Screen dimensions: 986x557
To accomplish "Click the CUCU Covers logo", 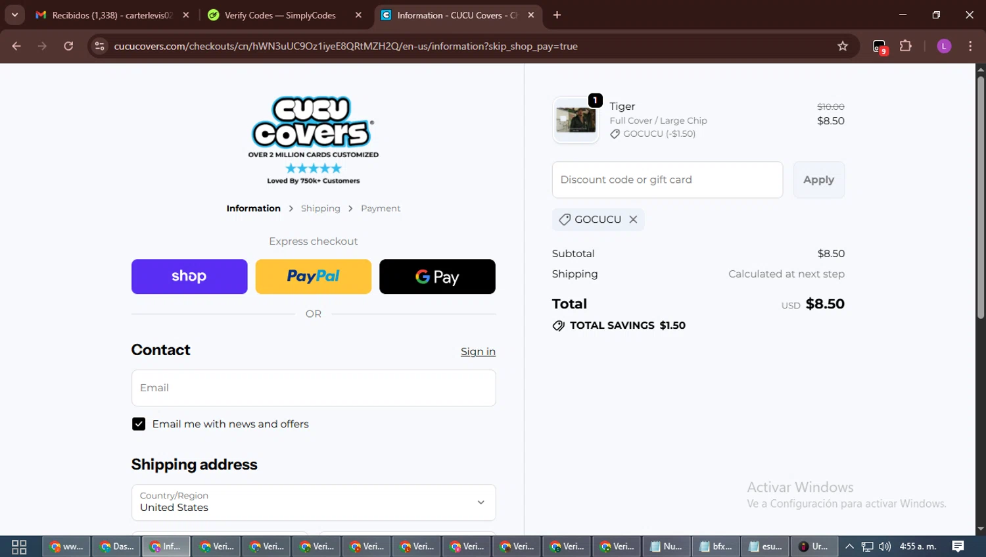I will pyautogui.click(x=313, y=123).
